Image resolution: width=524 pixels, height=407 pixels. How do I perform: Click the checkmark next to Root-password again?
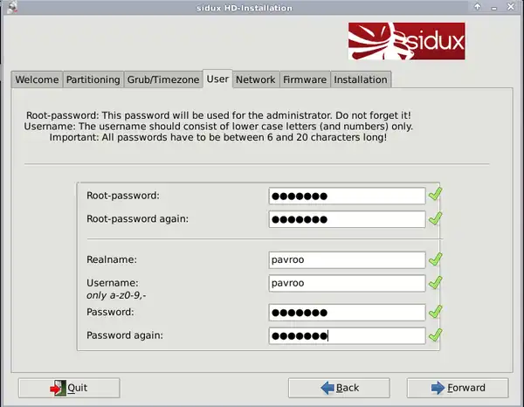point(436,218)
